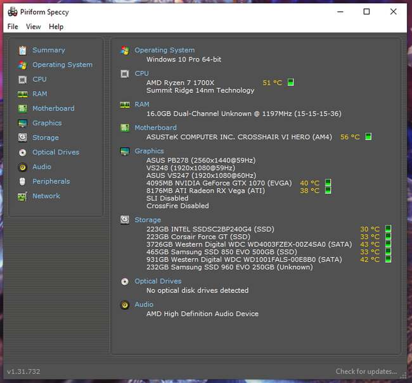
Task: Click the text AMD Ryzen 7 1700X
Action: [x=180, y=83]
